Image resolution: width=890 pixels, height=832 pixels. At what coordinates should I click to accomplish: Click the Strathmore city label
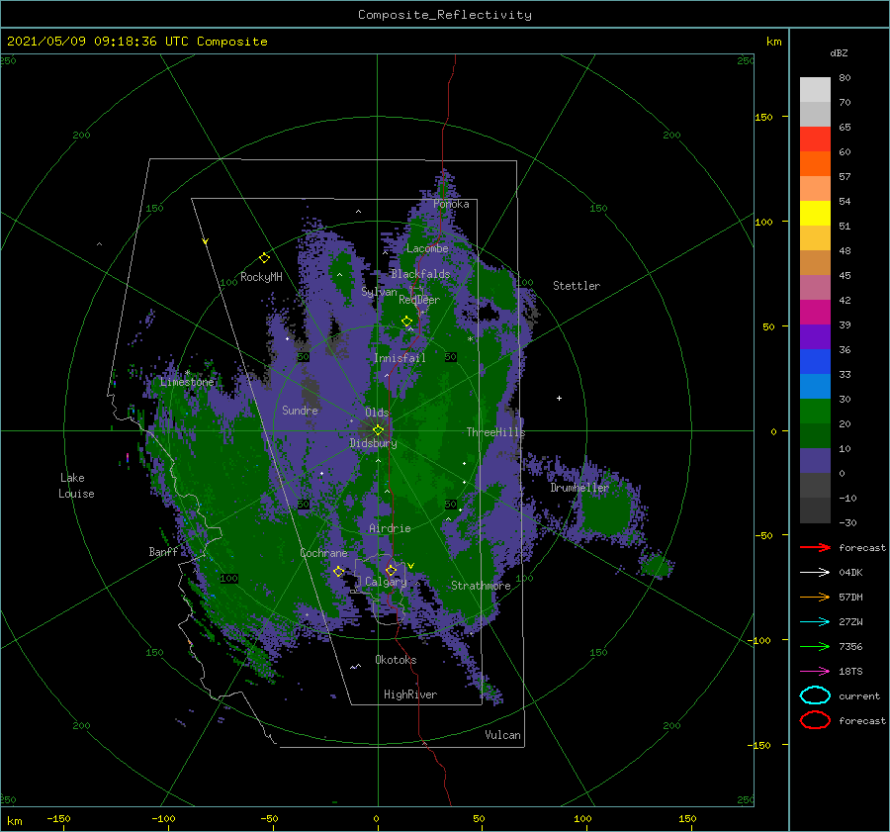click(481, 586)
